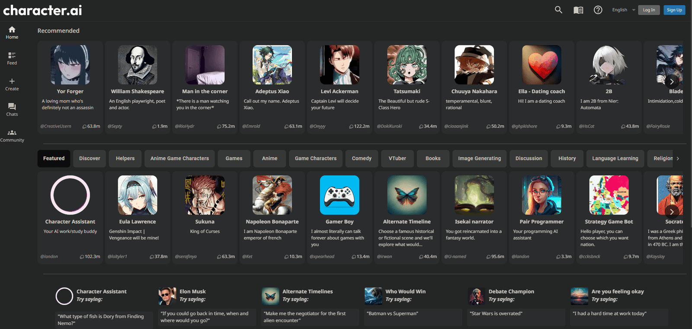This screenshot has height=329, width=692.
Task: Switch to the Discover tab
Action: point(90,159)
